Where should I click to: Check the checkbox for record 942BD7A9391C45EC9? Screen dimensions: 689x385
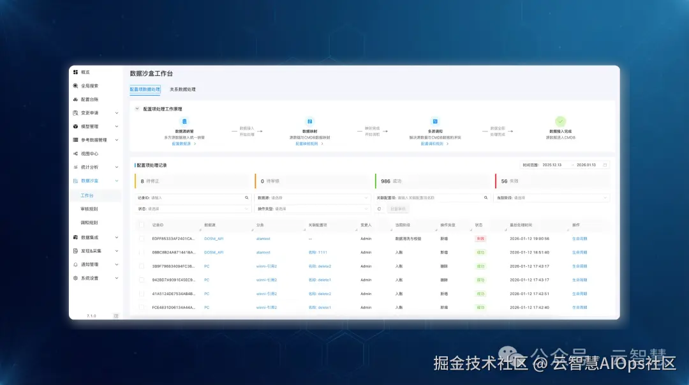click(142, 280)
